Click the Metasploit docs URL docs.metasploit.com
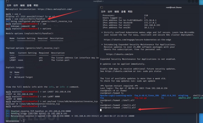Screen dimensions: 203x123 55,9
